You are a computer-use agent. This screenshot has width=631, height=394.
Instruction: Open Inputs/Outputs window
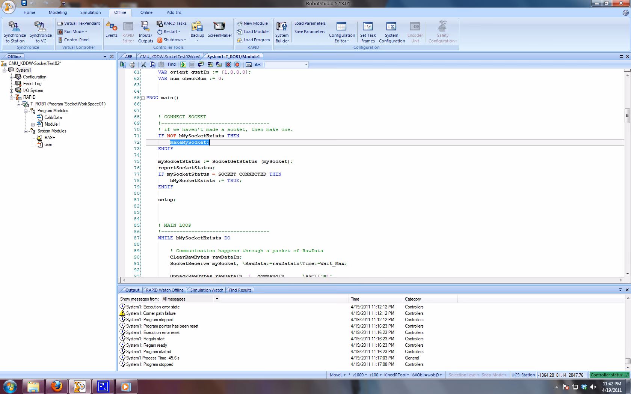click(x=145, y=32)
